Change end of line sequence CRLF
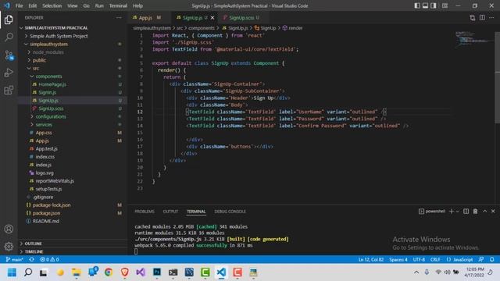The image size is (500, 281). 435,259
